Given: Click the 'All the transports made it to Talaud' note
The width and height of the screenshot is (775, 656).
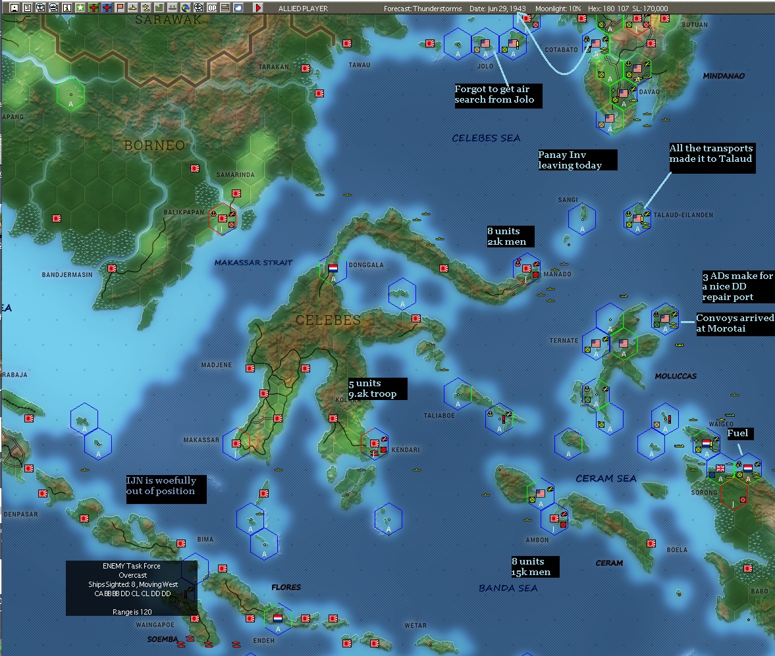Looking at the screenshot, I should click(712, 158).
